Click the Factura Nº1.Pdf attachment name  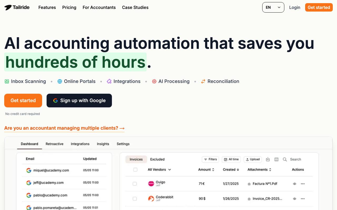click(x=265, y=184)
